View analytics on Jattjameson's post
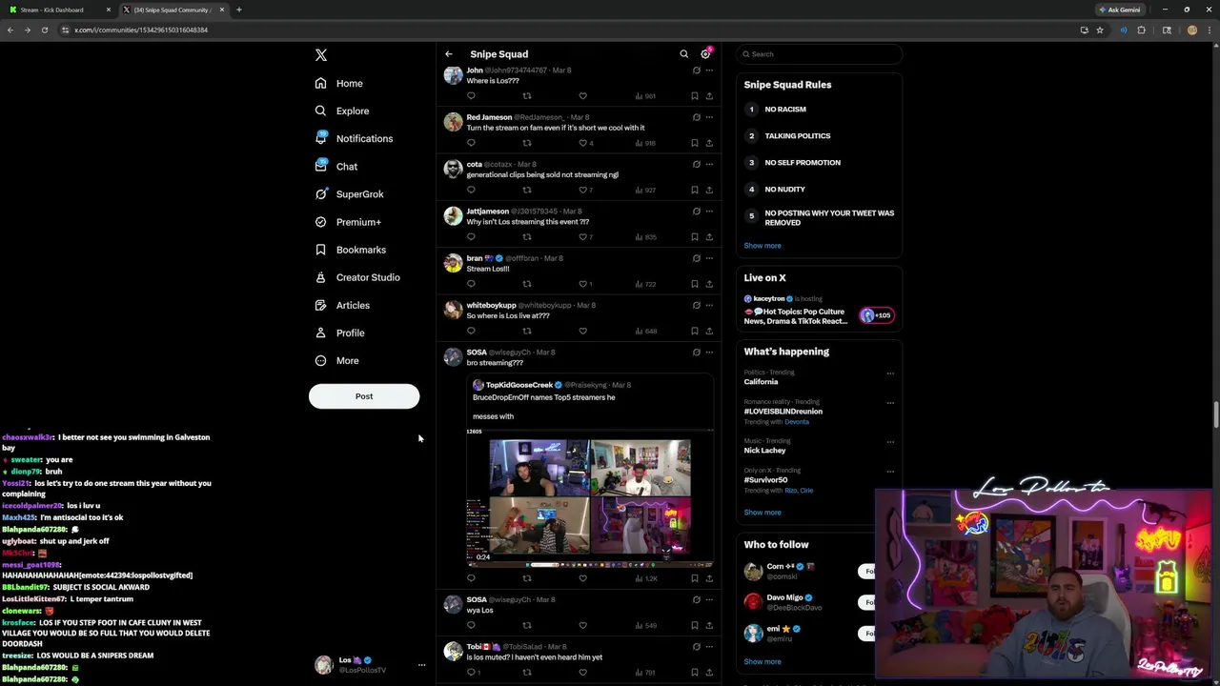Image resolution: width=1220 pixels, height=686 pixels. click(648, 236)
